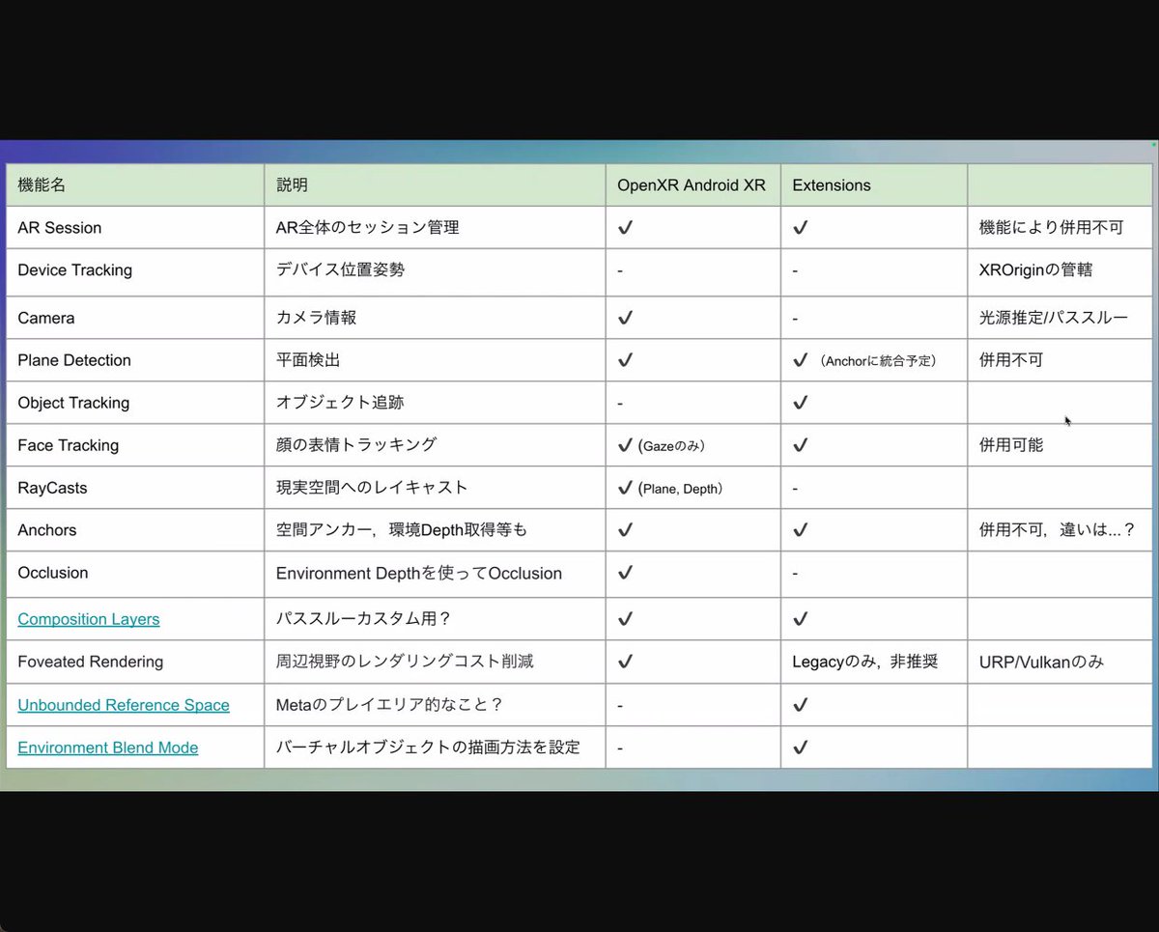Click the 'Plane Detection' cell

pyautogui.click(x=135, y=360)
